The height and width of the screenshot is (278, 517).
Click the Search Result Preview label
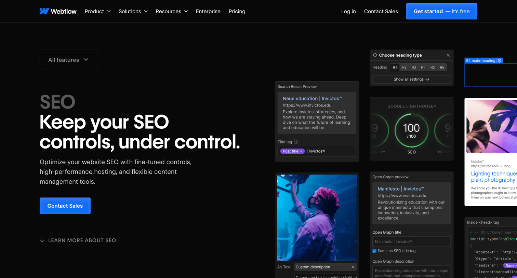point(297,87)
